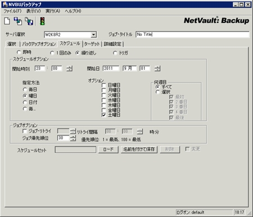Image resolution: width=253 pixels, height=217 pixels.
Task: Check the 水曜日 checkbox
Action: 103,100
